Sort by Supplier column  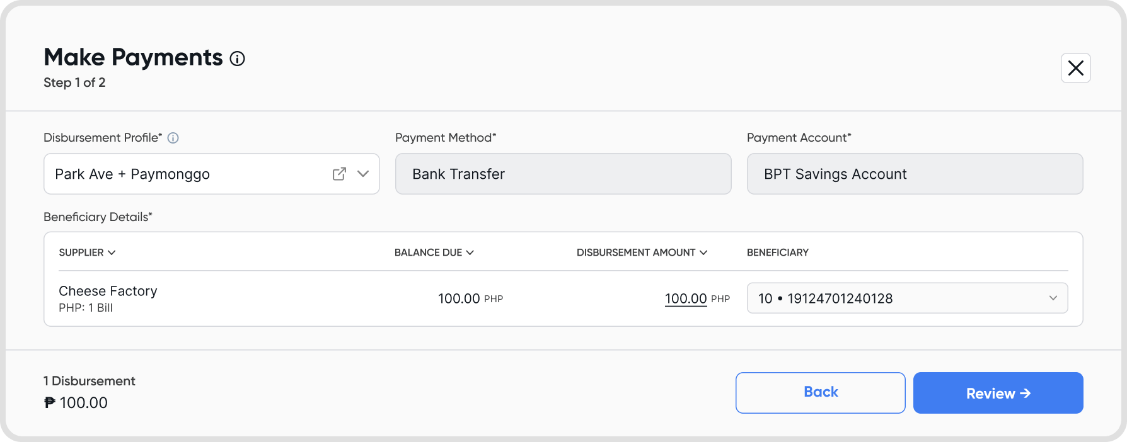pyautogui.click(x=87, y=252)
